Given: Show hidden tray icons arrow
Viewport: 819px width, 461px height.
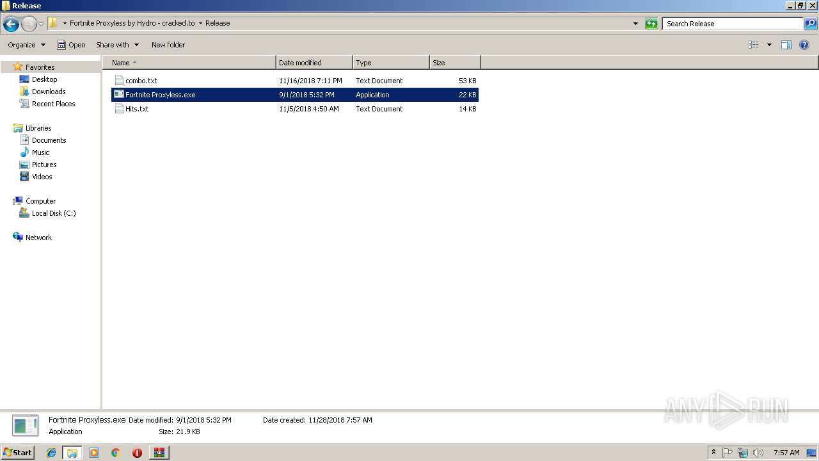Looking at the screenshot, I should coord(714,453).
